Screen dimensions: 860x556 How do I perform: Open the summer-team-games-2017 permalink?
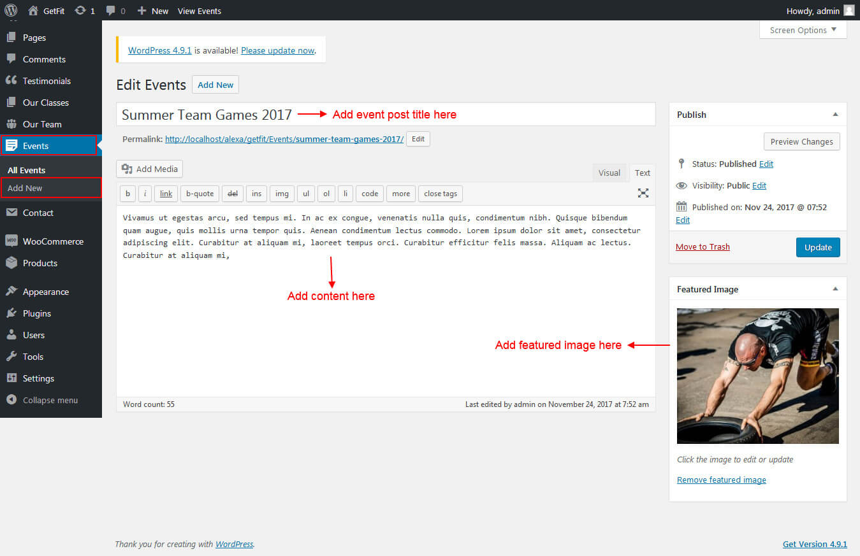(x=284, y=139)
